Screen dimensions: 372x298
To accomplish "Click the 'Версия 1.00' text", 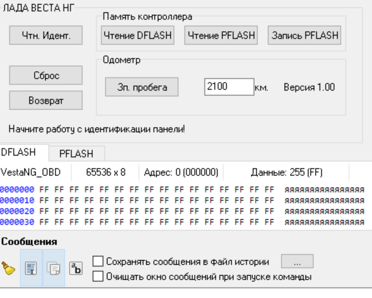I will (x=309, y=87).
